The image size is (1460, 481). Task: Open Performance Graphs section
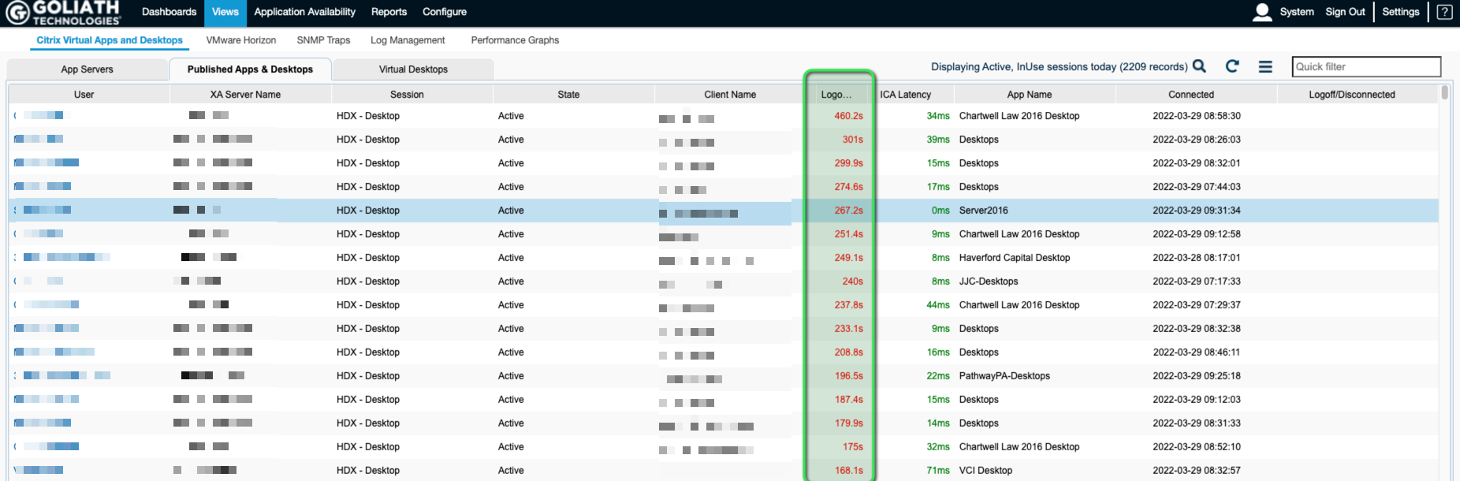coord(515,40)
